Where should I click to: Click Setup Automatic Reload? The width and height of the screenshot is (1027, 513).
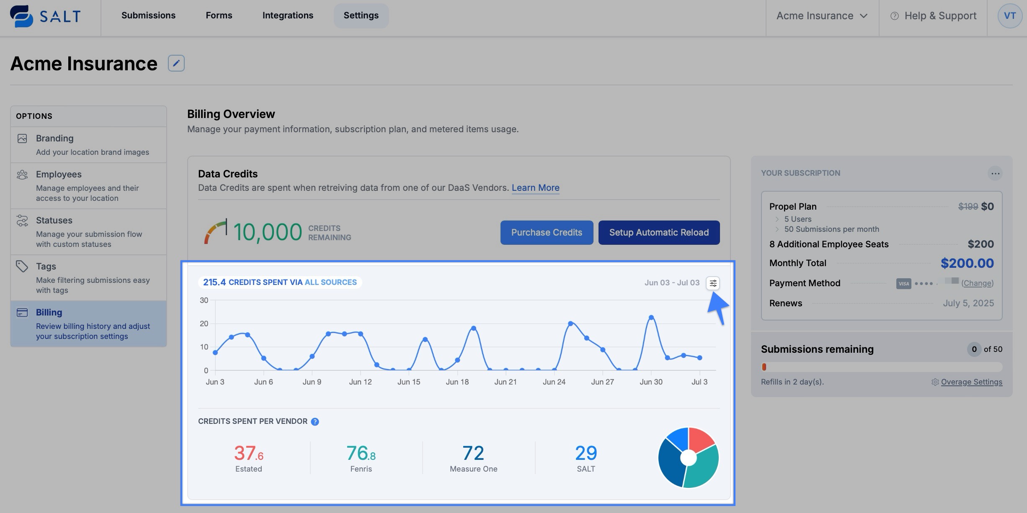[x=659, y=233]
